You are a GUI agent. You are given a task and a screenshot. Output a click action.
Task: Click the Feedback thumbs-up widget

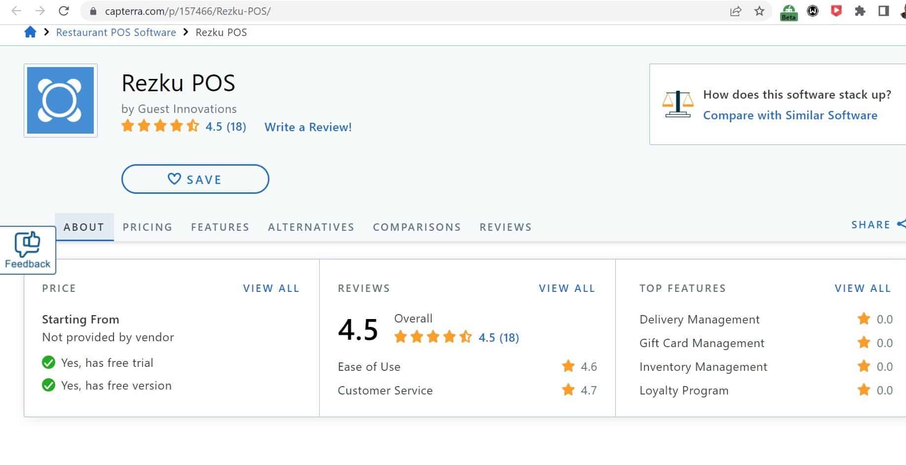pos(28,250)
